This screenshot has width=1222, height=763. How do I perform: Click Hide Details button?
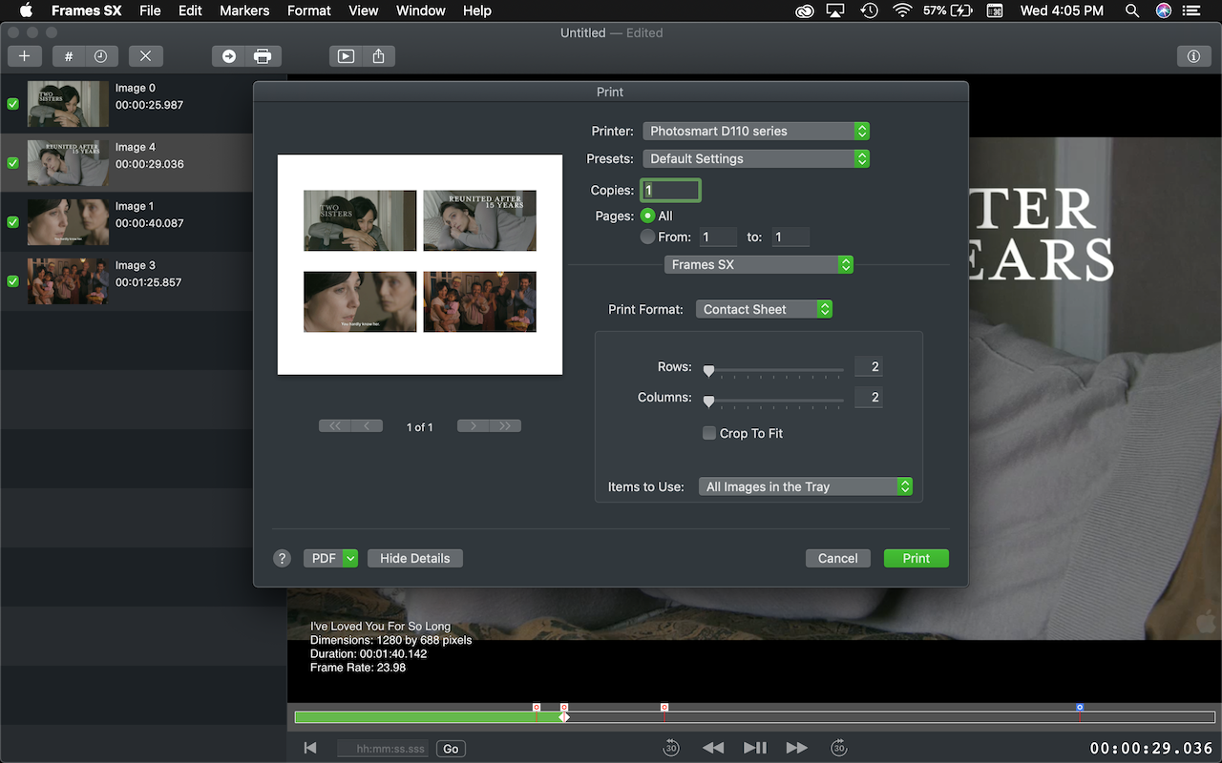(415, 558)
